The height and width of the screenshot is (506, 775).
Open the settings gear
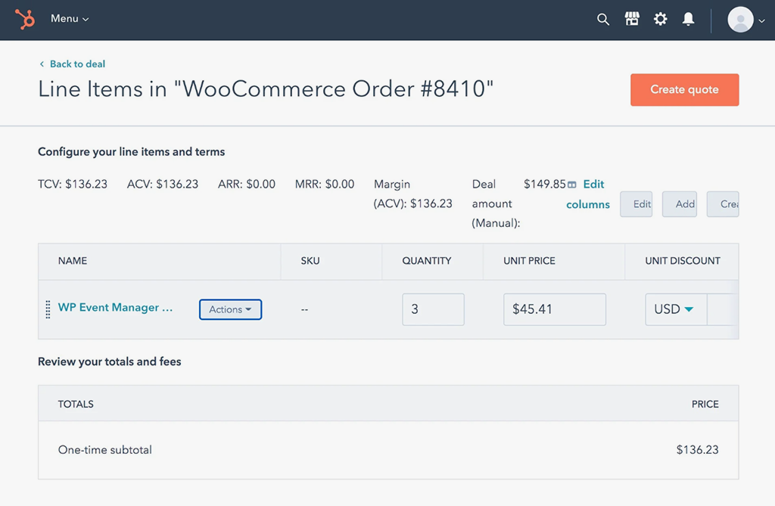click(660, 19)
